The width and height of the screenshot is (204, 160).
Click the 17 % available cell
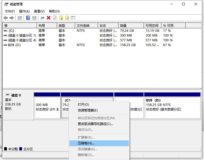167,31
